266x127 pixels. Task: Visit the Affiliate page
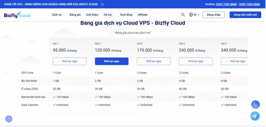point(143,15)
